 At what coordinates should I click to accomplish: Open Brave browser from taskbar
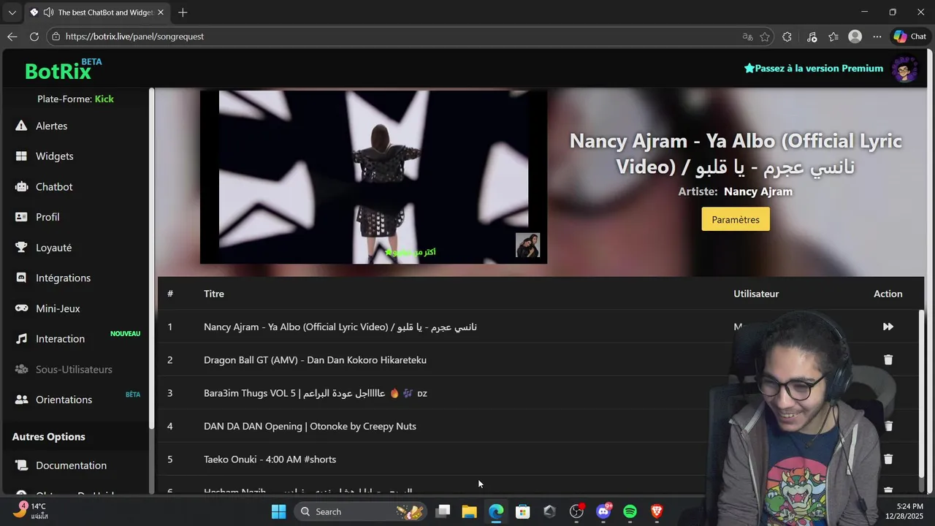coord(657,511)
